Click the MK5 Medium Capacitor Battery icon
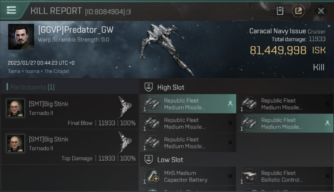Image resolution: width=334 pixels, height=192 pixels. (x=152, y=176)
